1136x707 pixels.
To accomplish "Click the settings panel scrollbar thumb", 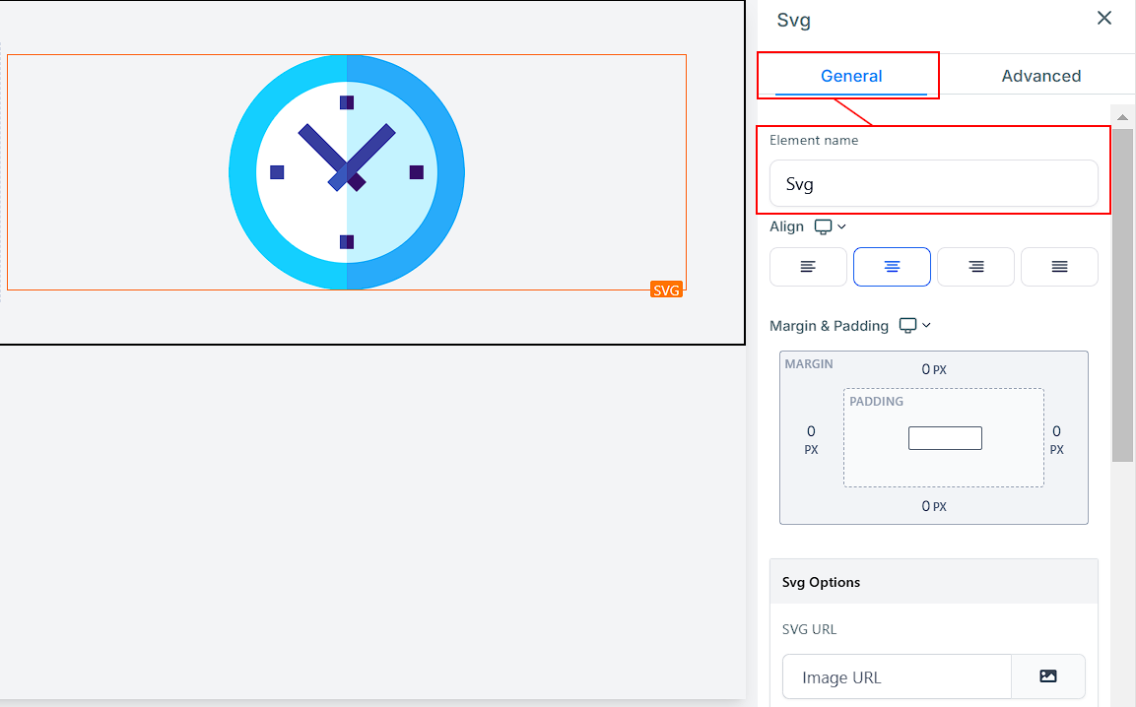I will 1122,294.
